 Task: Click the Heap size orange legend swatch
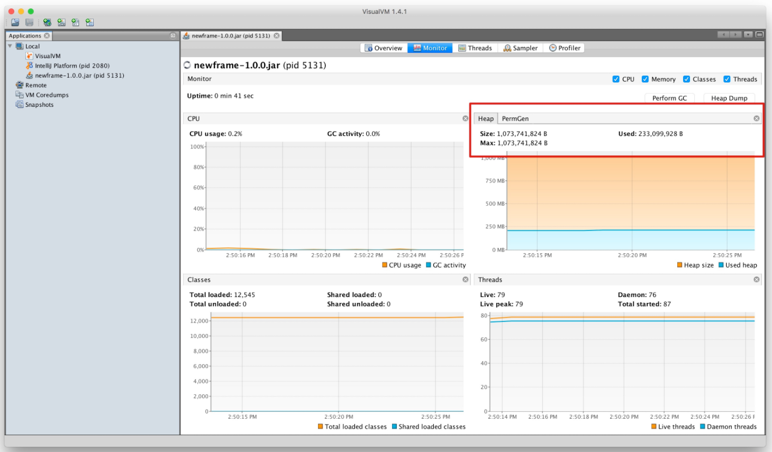[x=680, y=265]
